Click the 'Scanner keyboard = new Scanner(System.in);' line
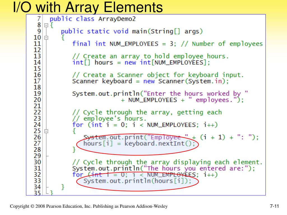The width and height of the screenshot is (287, 215). point(151,81)
